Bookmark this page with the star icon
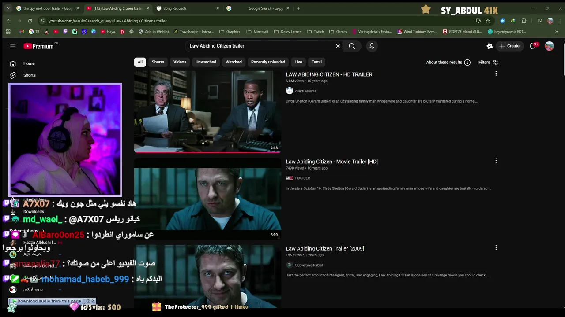This screenshot has height=317, width=565. [488, 21]
